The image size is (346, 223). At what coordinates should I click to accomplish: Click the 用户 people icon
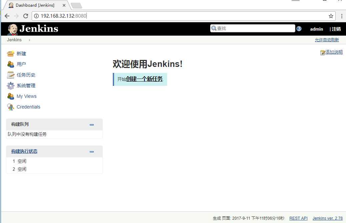click(x=11, y=64)
